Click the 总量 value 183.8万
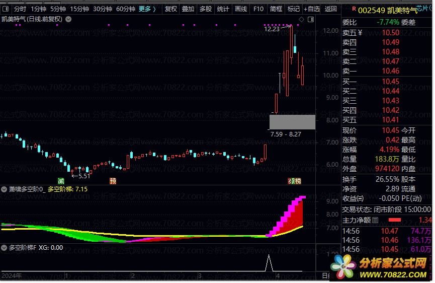The height and width of the screenshot is (283, 435). 387,159
